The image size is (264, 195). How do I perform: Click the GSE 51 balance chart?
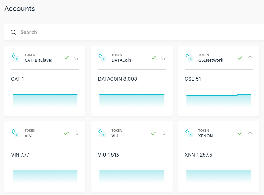(x=219, y=100)
